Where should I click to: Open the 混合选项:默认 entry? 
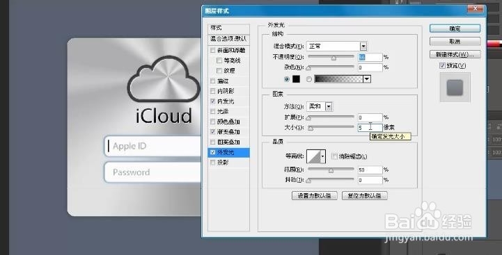228,39
